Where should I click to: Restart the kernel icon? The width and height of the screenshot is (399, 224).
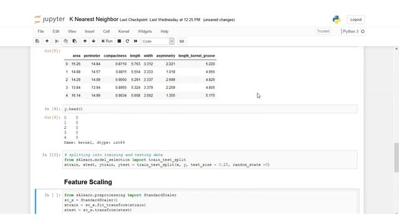tap(127, 41)
